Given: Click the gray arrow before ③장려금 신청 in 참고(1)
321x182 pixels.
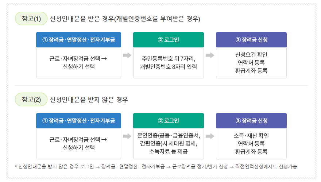Looking at the screenshot, I should [x=210, y=55].
